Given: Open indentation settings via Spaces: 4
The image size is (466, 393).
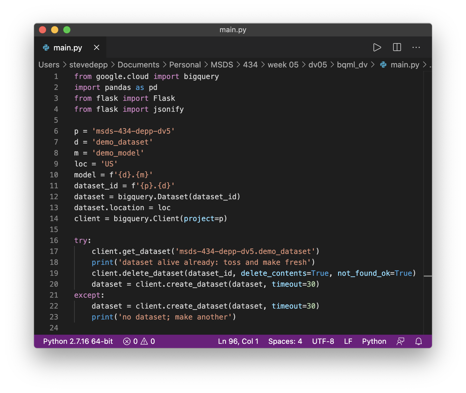Looking at the screenshot, I should click(285, 341).
